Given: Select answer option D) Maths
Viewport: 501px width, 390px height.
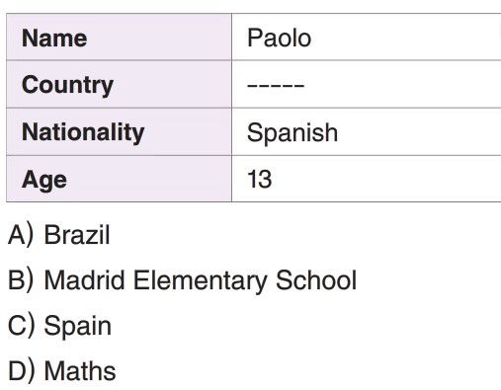Looking at the screenshot, I should 62,371.
